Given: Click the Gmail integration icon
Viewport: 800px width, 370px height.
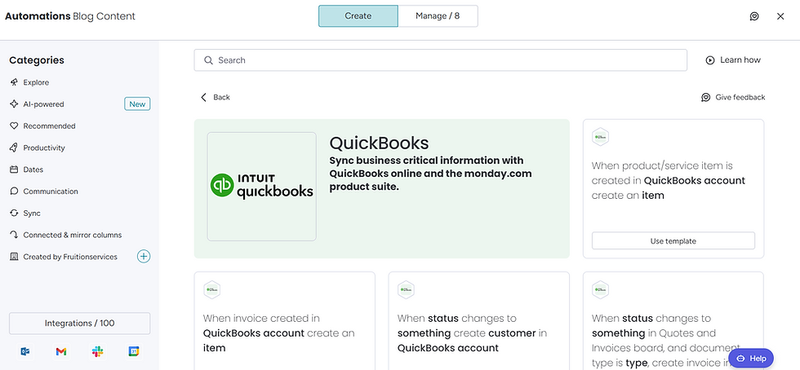Looking at the screenshot, I should pos(60,351).
